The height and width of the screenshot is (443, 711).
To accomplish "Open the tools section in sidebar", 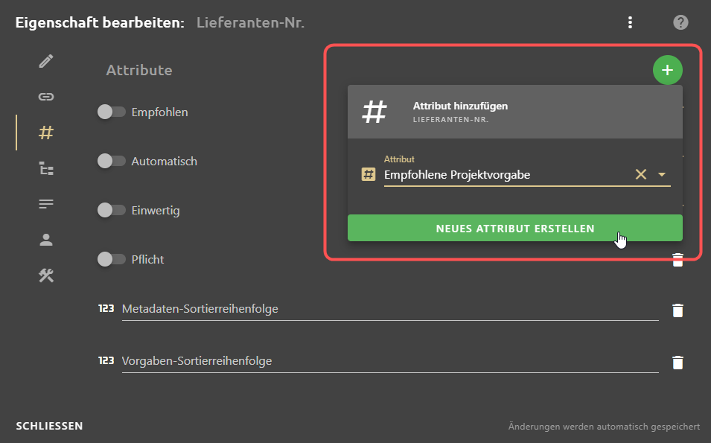I will click(x=46, y=275).
